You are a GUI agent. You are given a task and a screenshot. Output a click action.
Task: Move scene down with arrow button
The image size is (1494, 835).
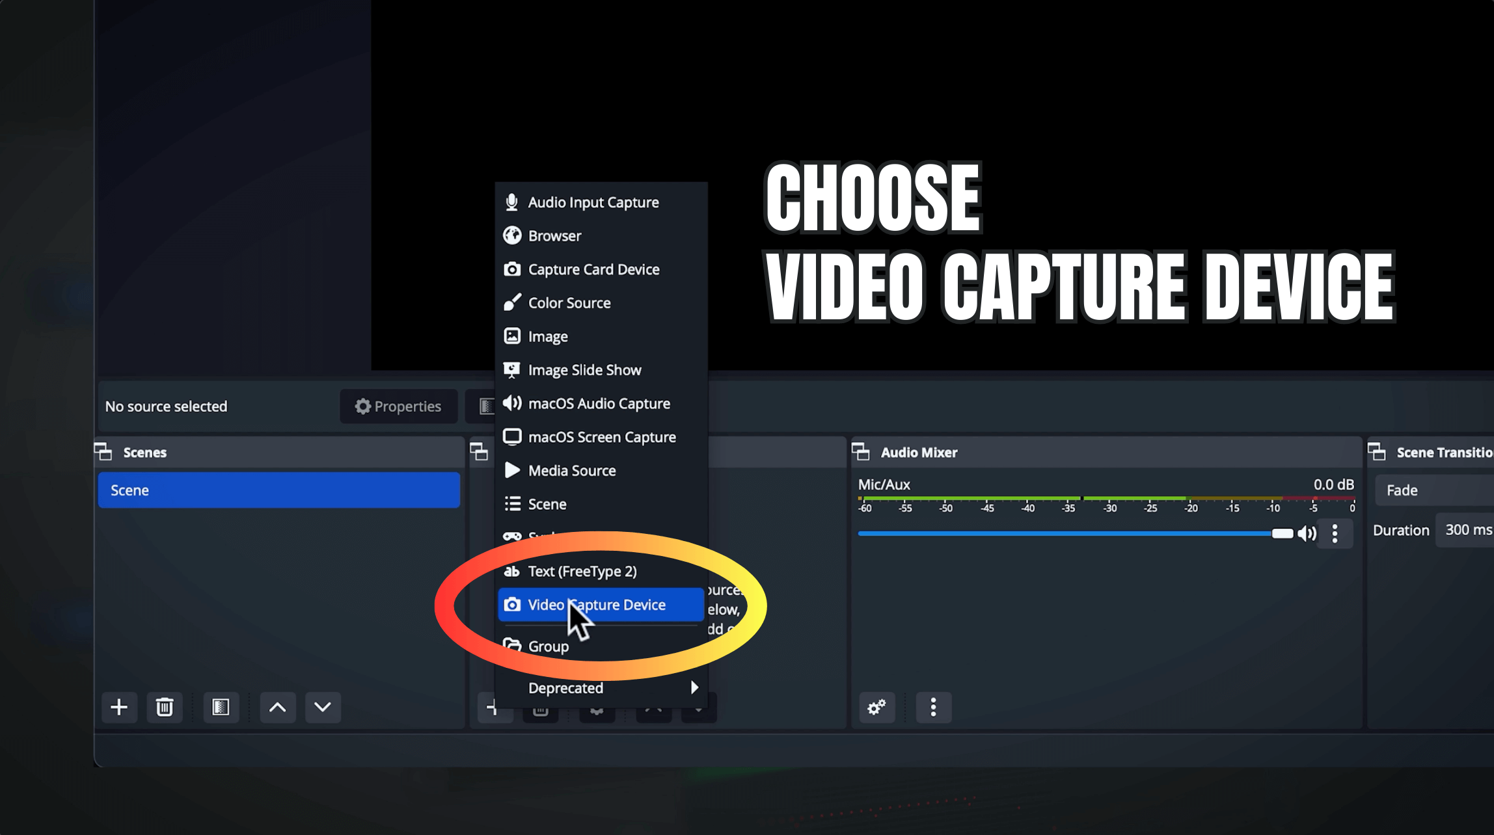click(323, 707)
